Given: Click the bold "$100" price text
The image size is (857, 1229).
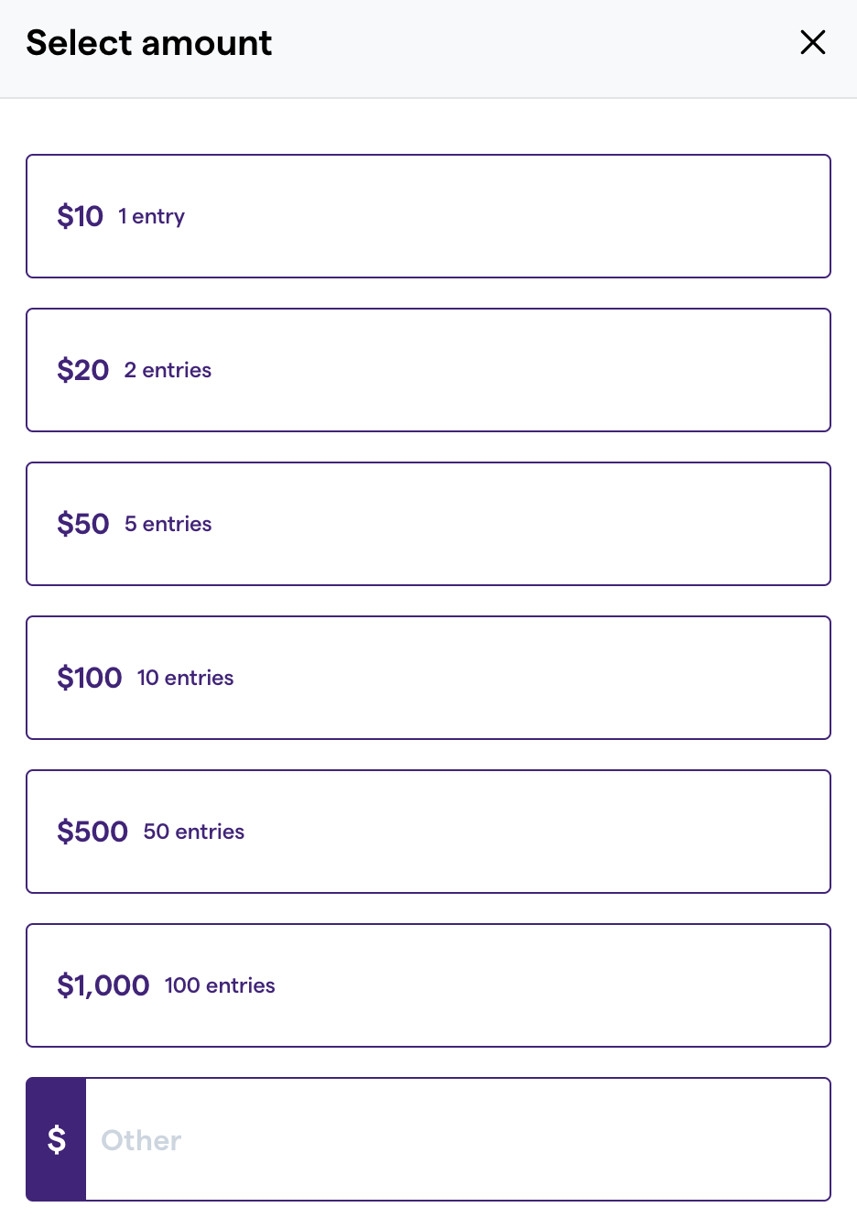Looking at the screenshot, I should click(x=89, y=678).
